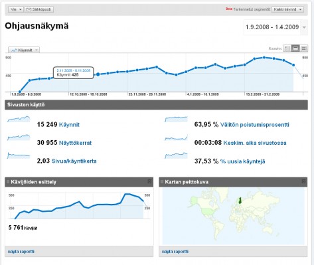Screen dimensions: 314x265
Task: Click the date range 1.9.2008 - 1.4.2009 text
Action: 272,27
